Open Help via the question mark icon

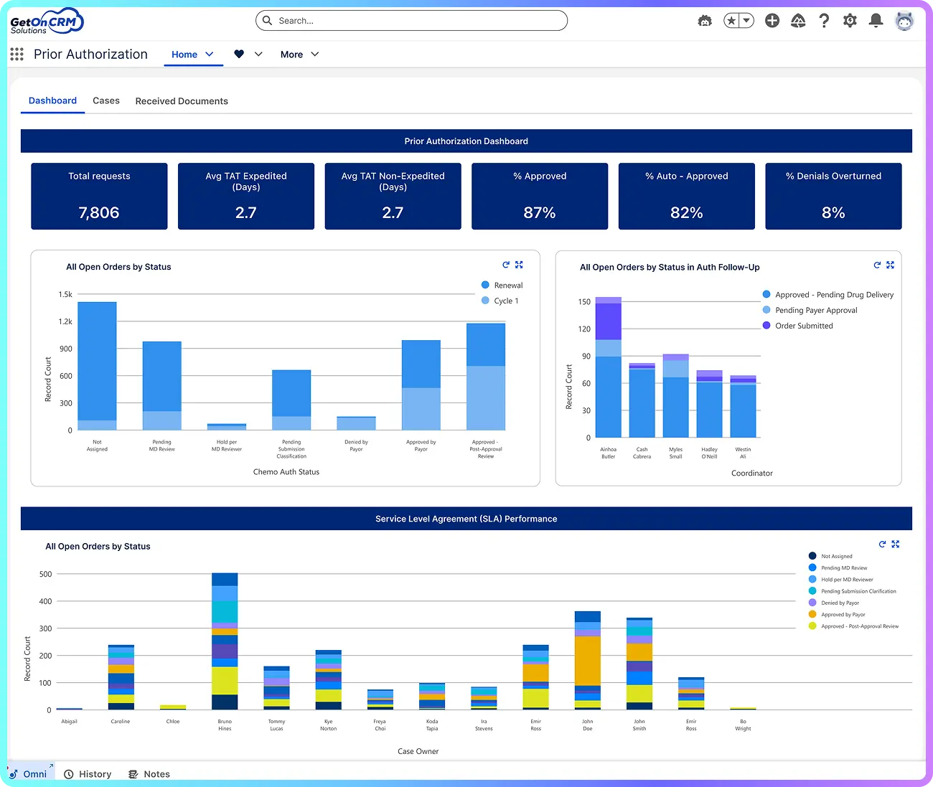[824, 21]
